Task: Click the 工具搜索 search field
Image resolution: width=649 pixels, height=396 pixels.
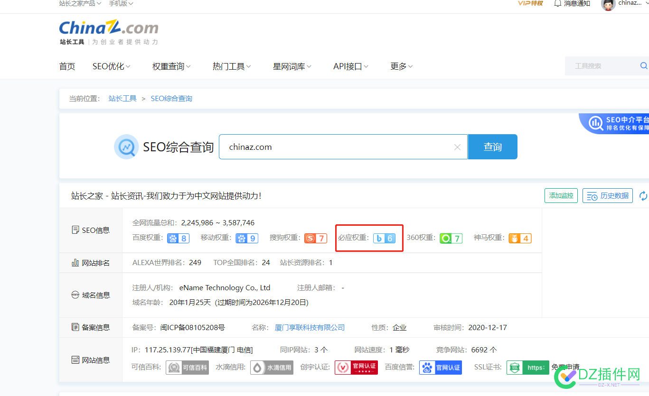Action: (x=607, y=66)
